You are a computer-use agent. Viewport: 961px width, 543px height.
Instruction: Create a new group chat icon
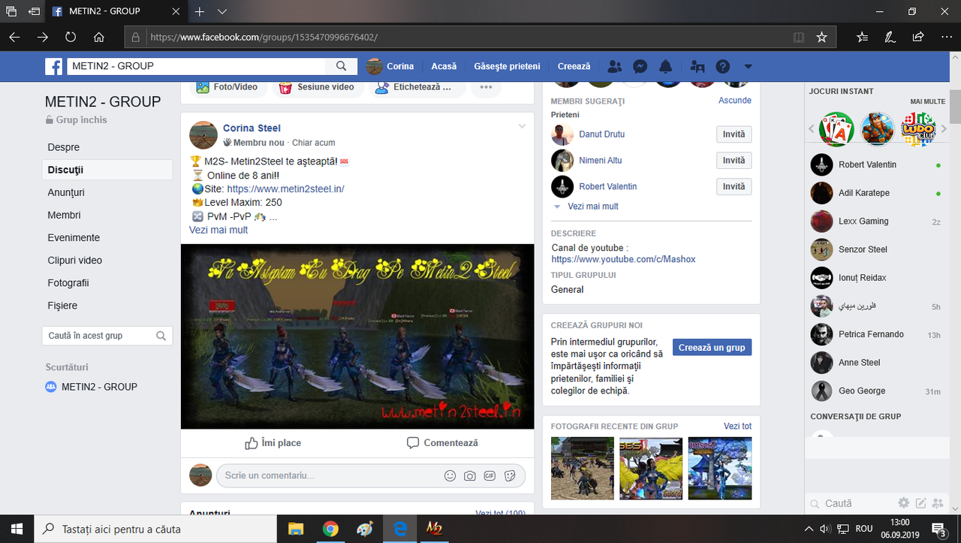[x=938, y=503]
